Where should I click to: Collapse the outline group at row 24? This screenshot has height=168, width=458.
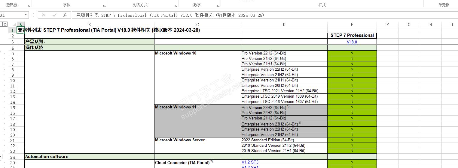(1, 157)
